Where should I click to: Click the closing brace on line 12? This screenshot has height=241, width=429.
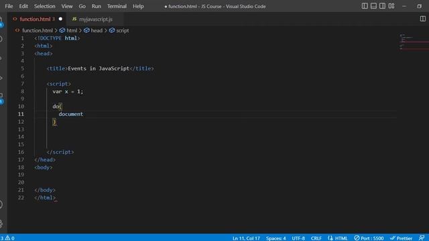point(54,122)
